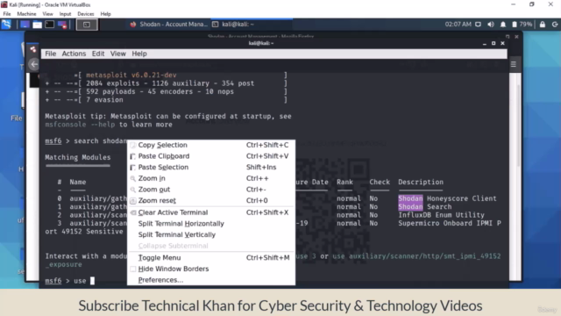Click Firefox back arrow behind terminal
Viewport: 561px width, 316px height.
point(34,64)
